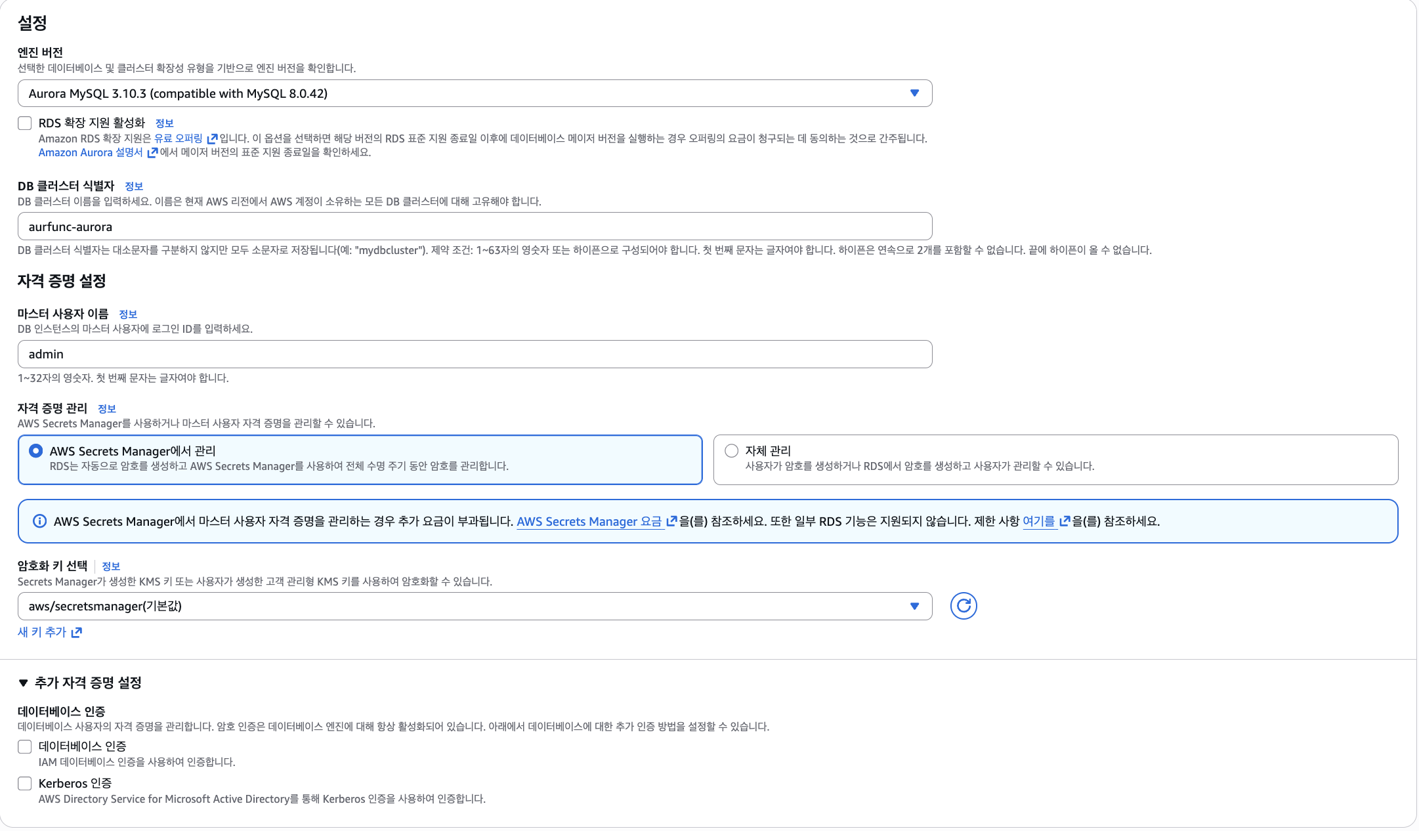The image size is (1419, 831).
Task: Open 정보 link next to 암호화 키 선택
Action: pos(111,566)
